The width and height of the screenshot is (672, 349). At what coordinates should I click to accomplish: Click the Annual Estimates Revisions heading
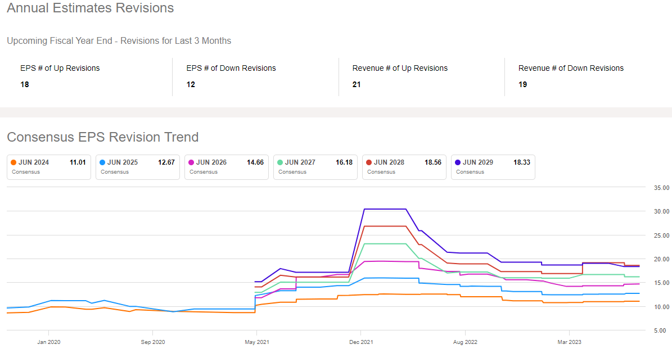tap(91, 8)
